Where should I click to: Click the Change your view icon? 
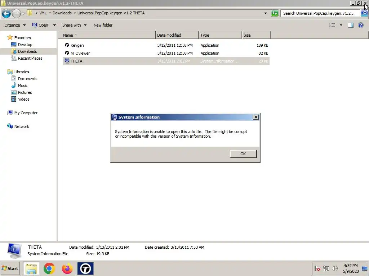[332, 25]
